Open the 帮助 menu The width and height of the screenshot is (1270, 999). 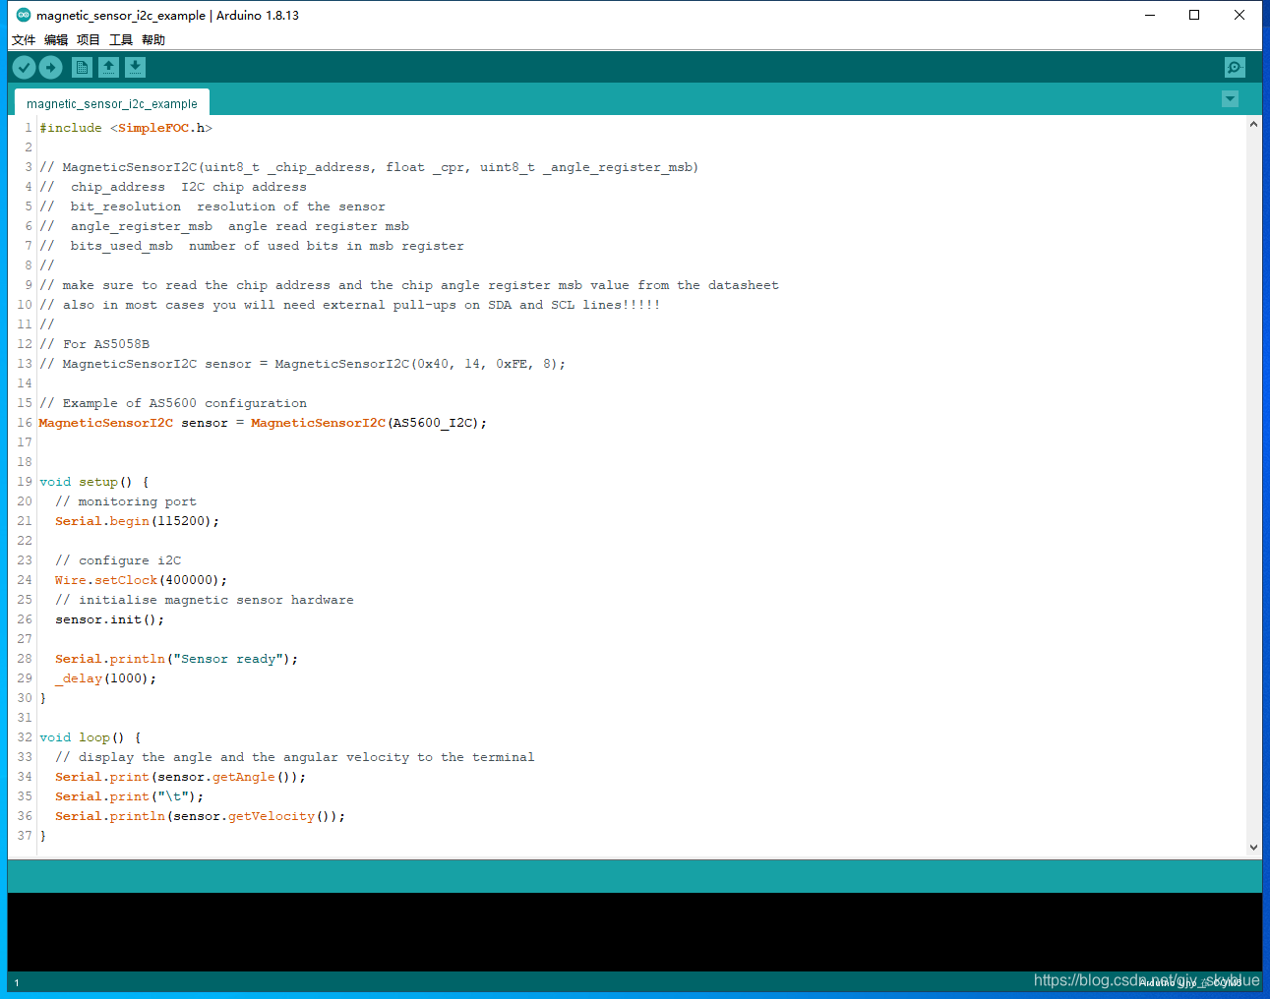[153, 40]
